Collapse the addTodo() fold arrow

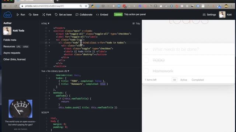coord(49,96)
